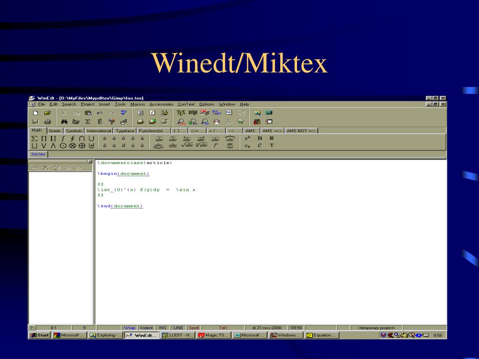Insert the subscript x_k symbol

(x=247, y=146)
